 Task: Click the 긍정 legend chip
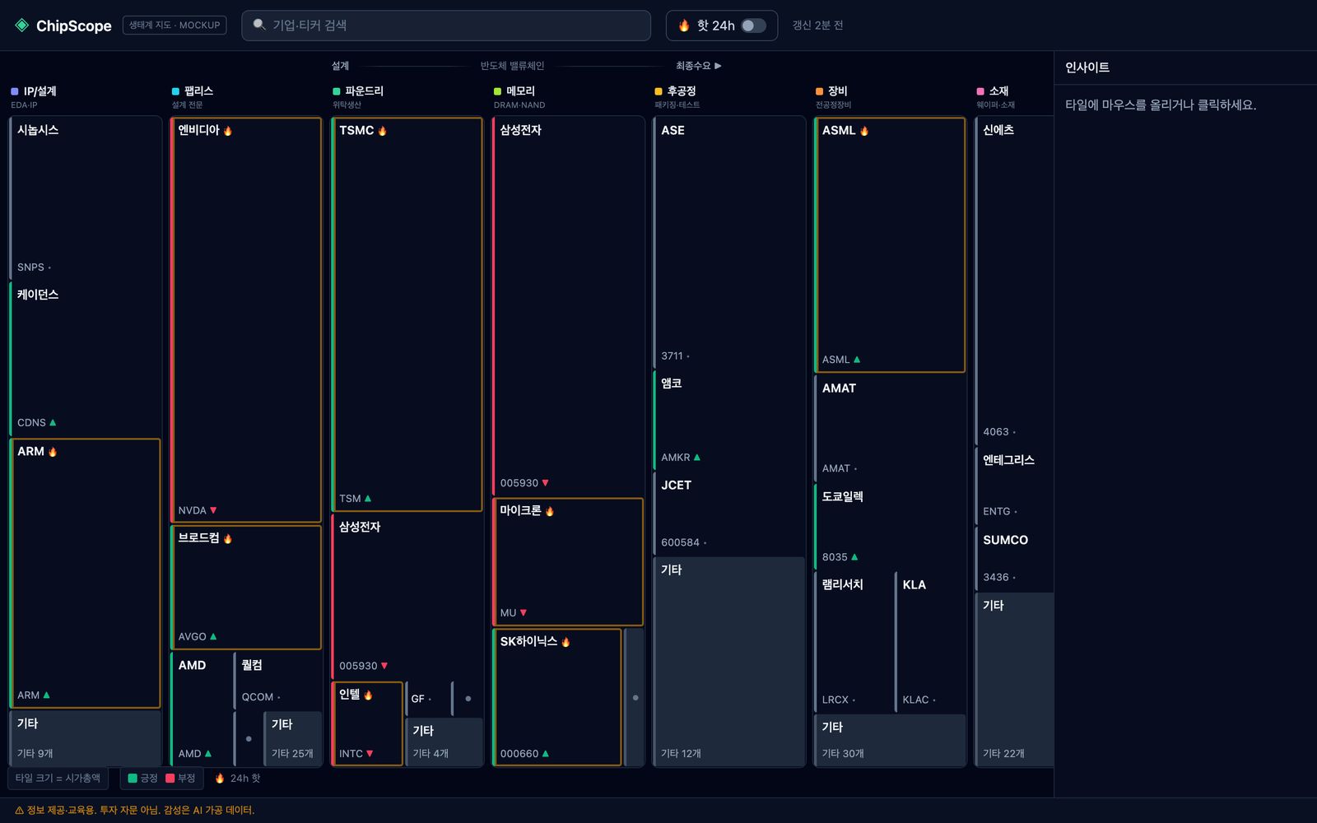[142, 779]
